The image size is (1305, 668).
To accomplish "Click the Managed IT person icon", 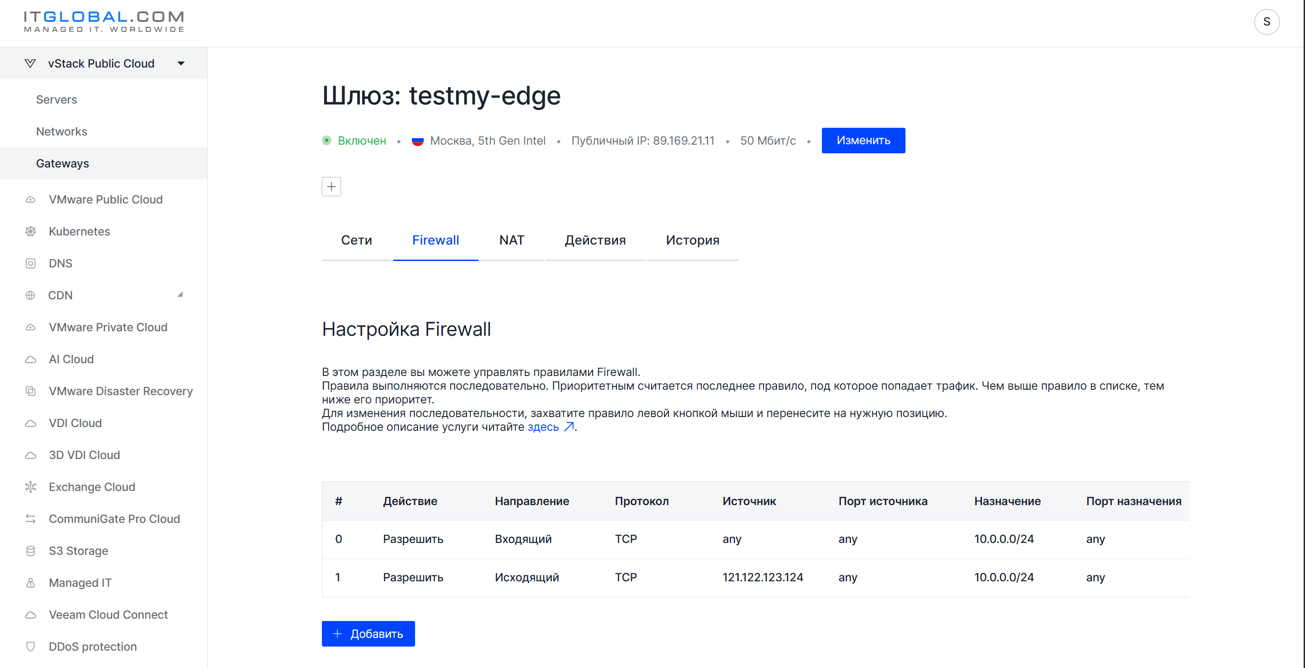I will point(31,583).
